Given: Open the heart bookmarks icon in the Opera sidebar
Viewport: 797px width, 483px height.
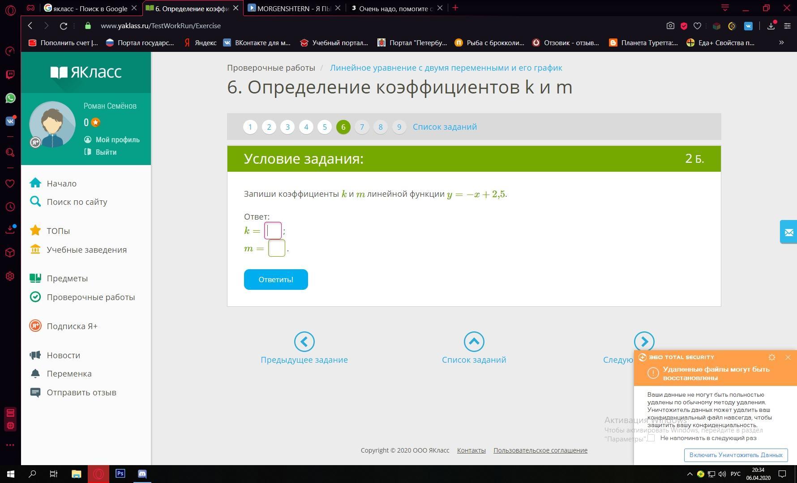Looking at the screenshot, I should [x=10, y=183].
